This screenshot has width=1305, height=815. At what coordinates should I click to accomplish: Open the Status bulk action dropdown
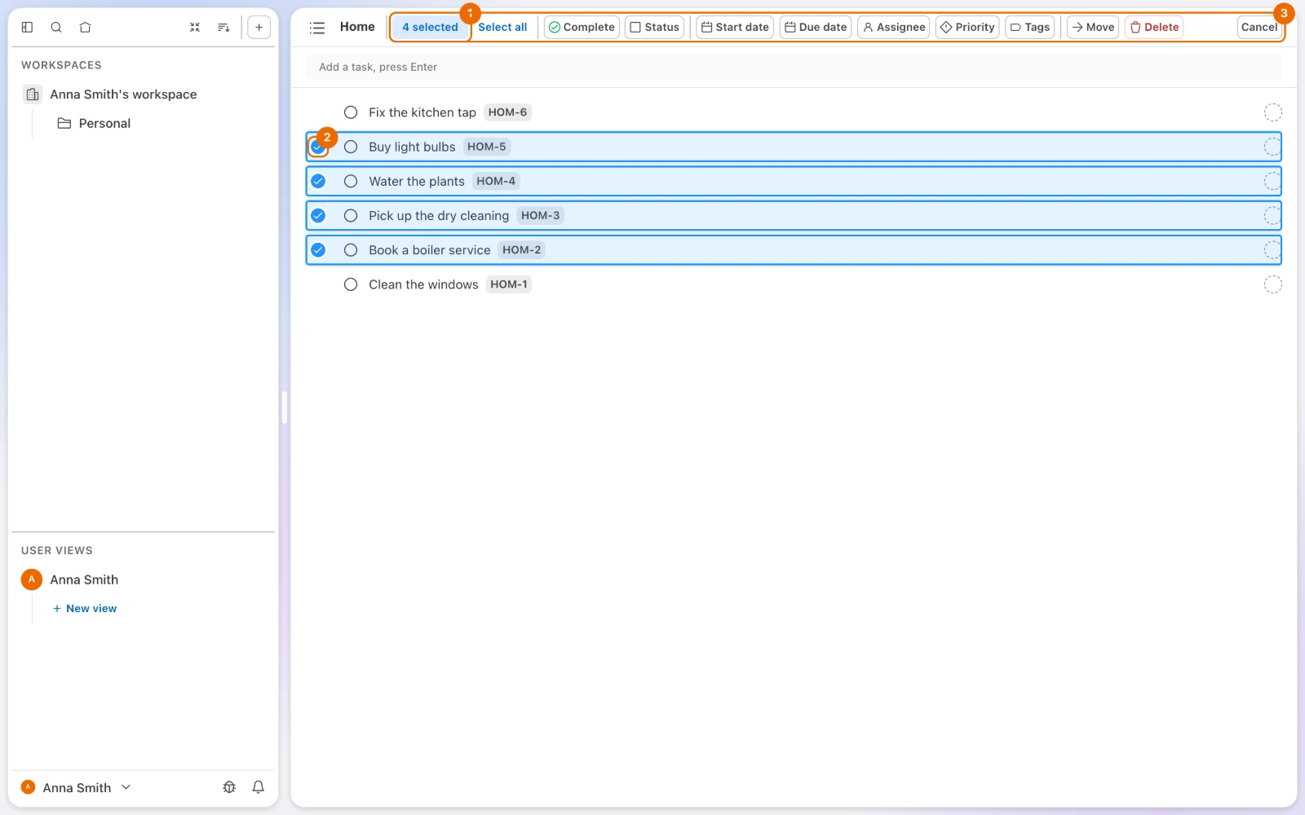654,27
